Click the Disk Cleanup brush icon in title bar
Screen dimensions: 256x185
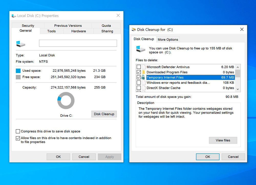(x=134, y=29)
